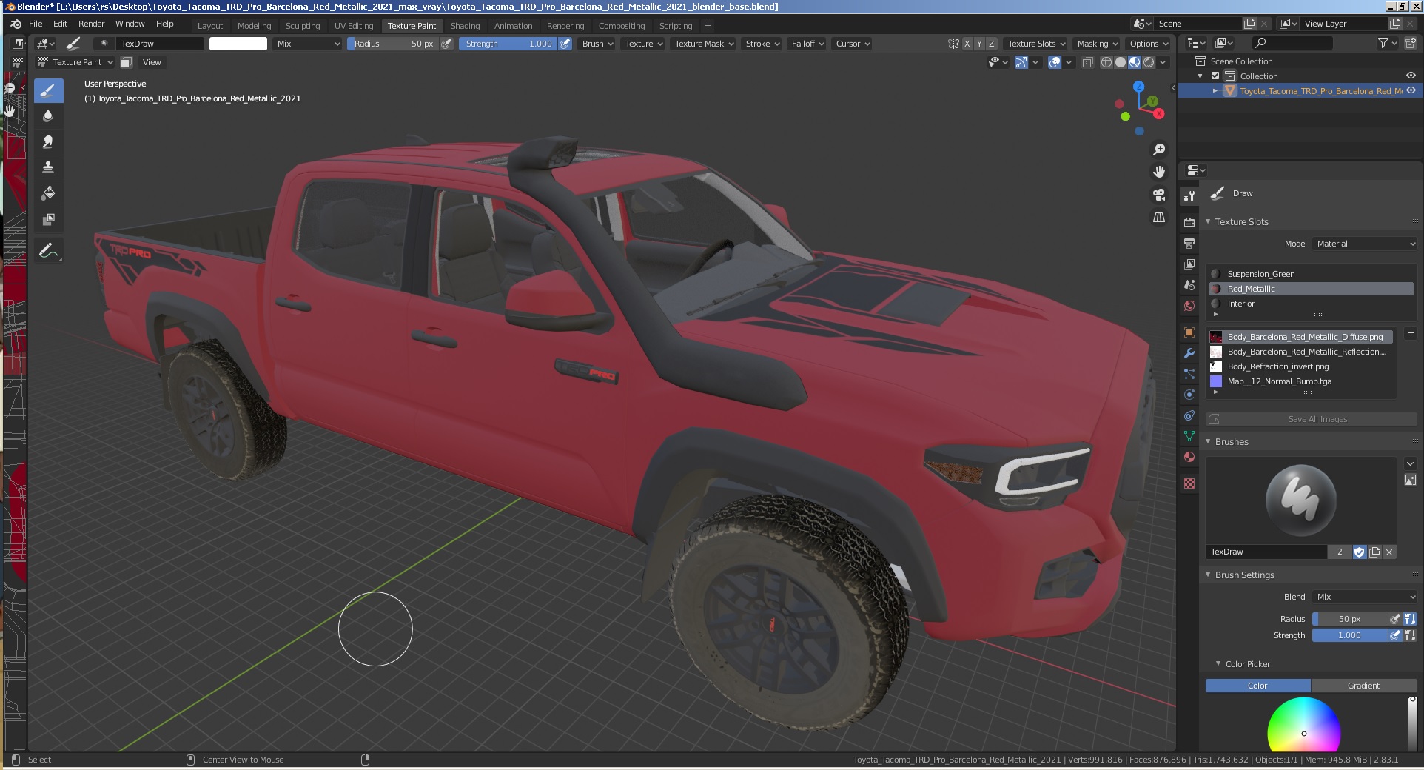
Task: Open Texture Slots header dropdown
Action: coord(1036,44)
